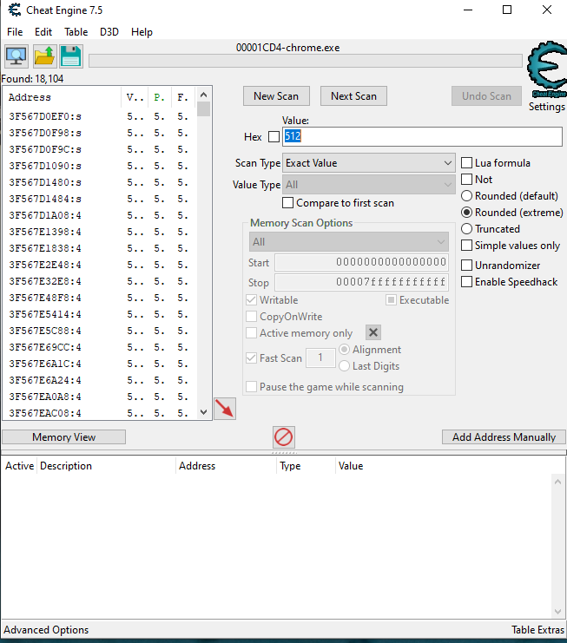Click the Stop address field
The height and width of the screenshot is (643, 567).
[361, 282]
